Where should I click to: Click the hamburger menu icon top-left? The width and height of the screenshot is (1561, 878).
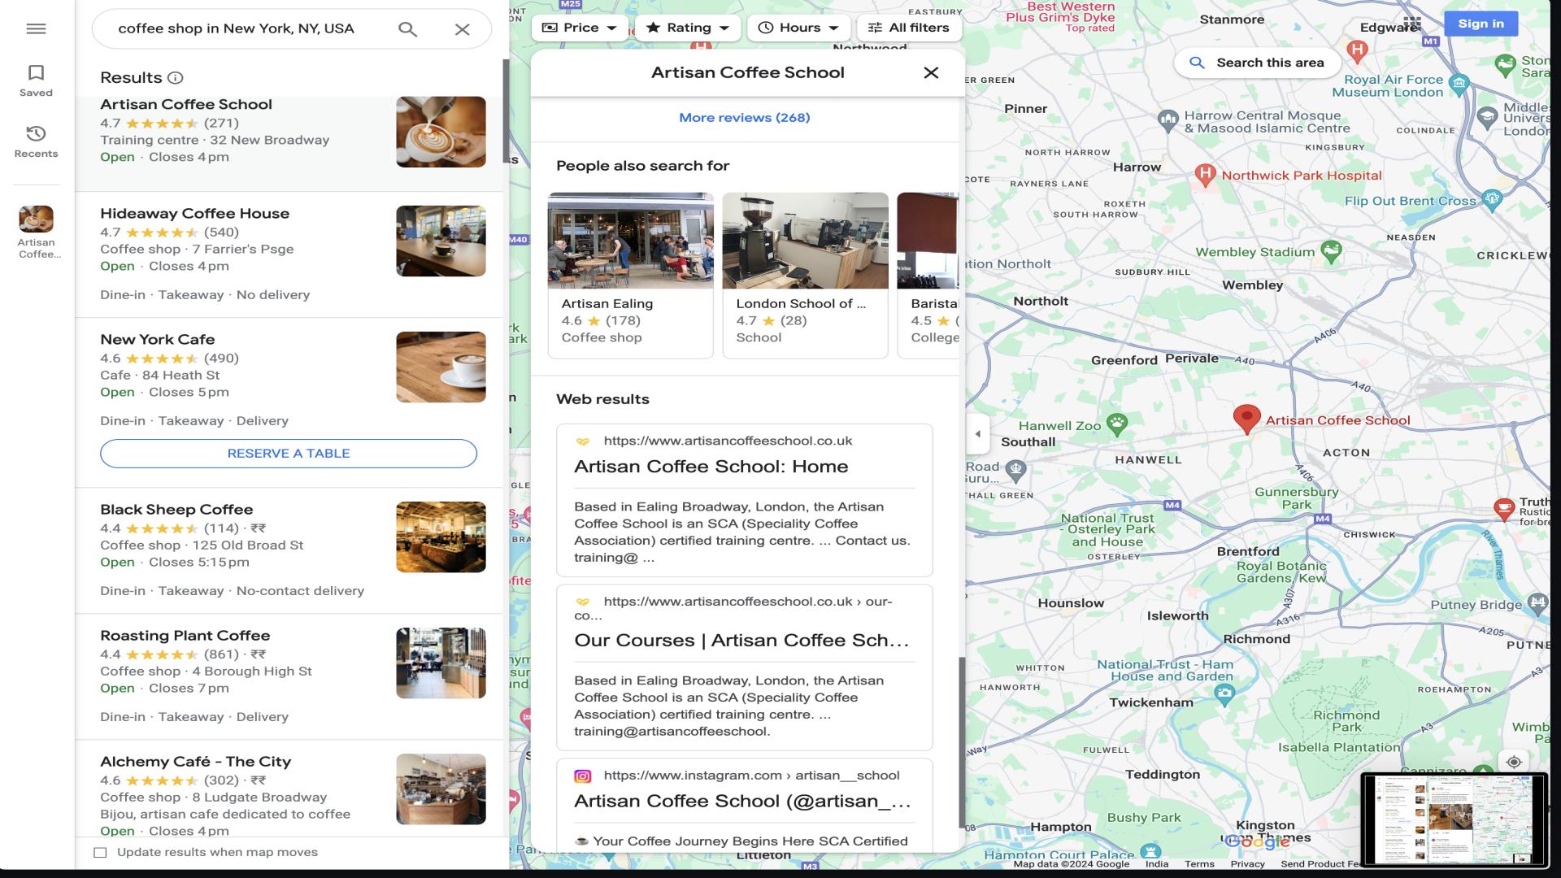[36, 28]
